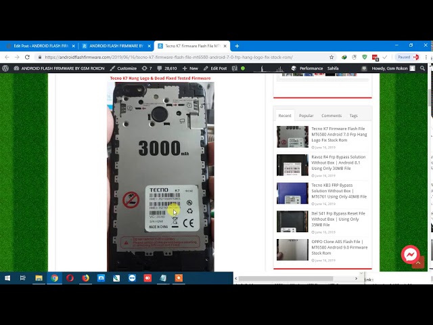The width and height of the screenshot is (433, 325).
Task: Select the Popular tab in sidebar widget
Action: (x=306, y=116)
